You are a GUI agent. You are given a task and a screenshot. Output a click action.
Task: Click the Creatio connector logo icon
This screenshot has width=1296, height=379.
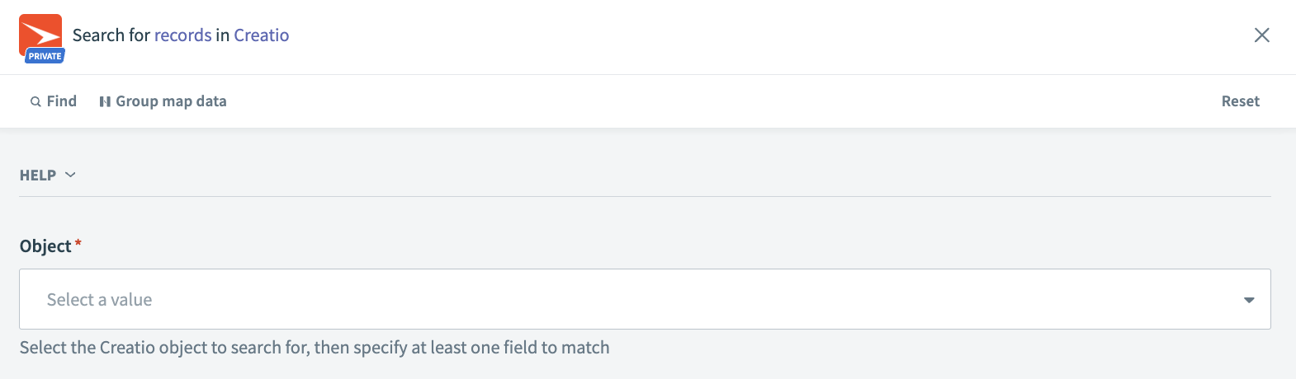coord(40,31)
